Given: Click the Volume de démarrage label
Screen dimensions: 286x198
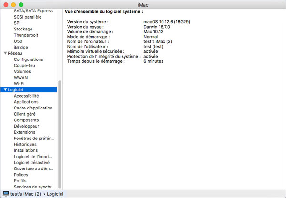Looking at the screenshot, I should (x=90, y=32).
